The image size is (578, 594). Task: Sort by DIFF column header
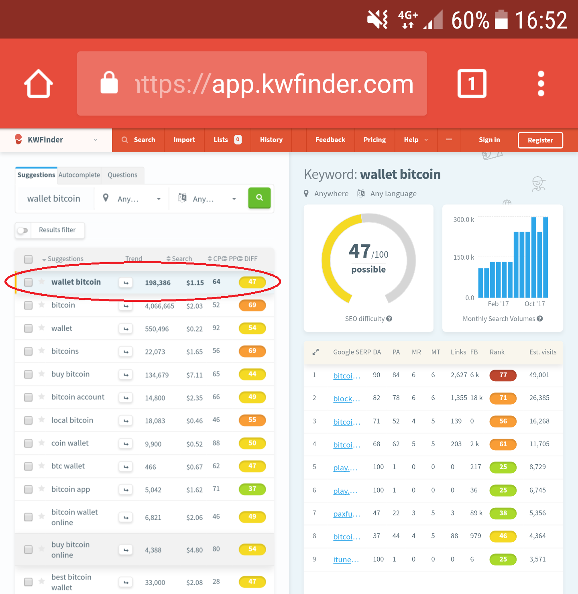pos(249,259)
